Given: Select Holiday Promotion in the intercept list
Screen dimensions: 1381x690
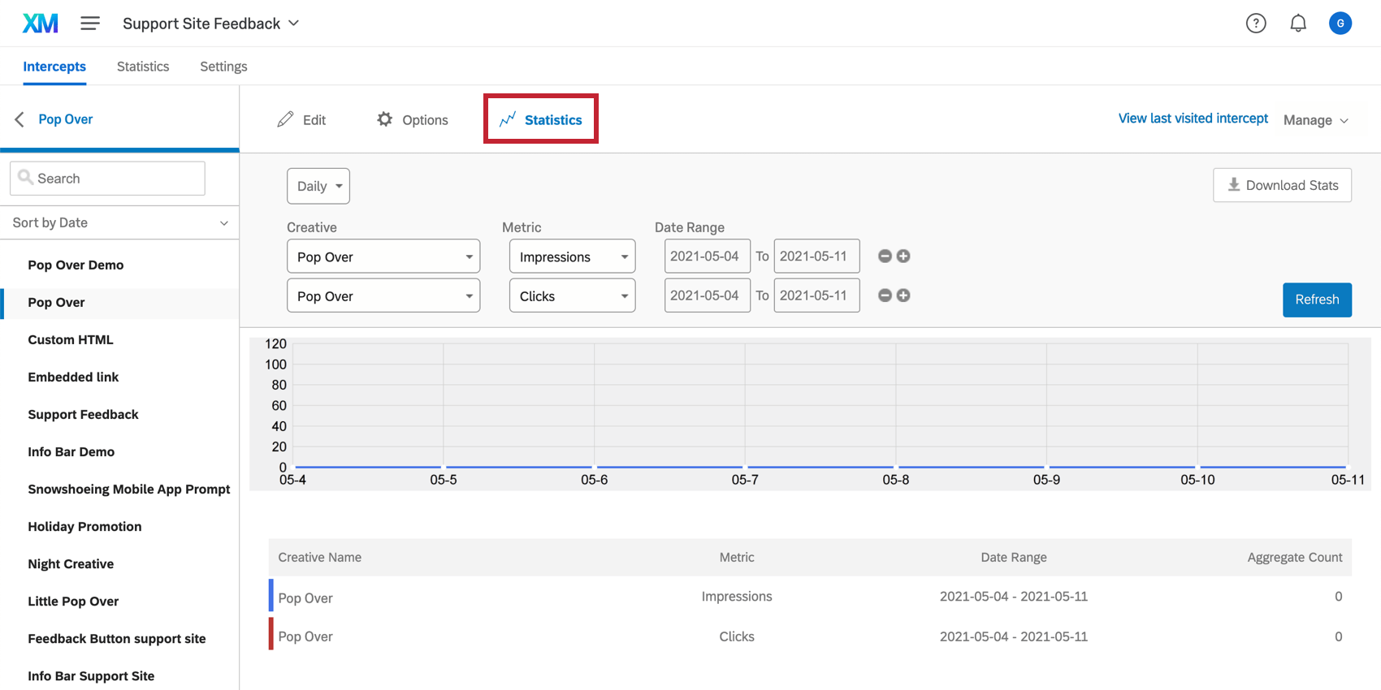Looking at the screenshot, I should [84, 527].
